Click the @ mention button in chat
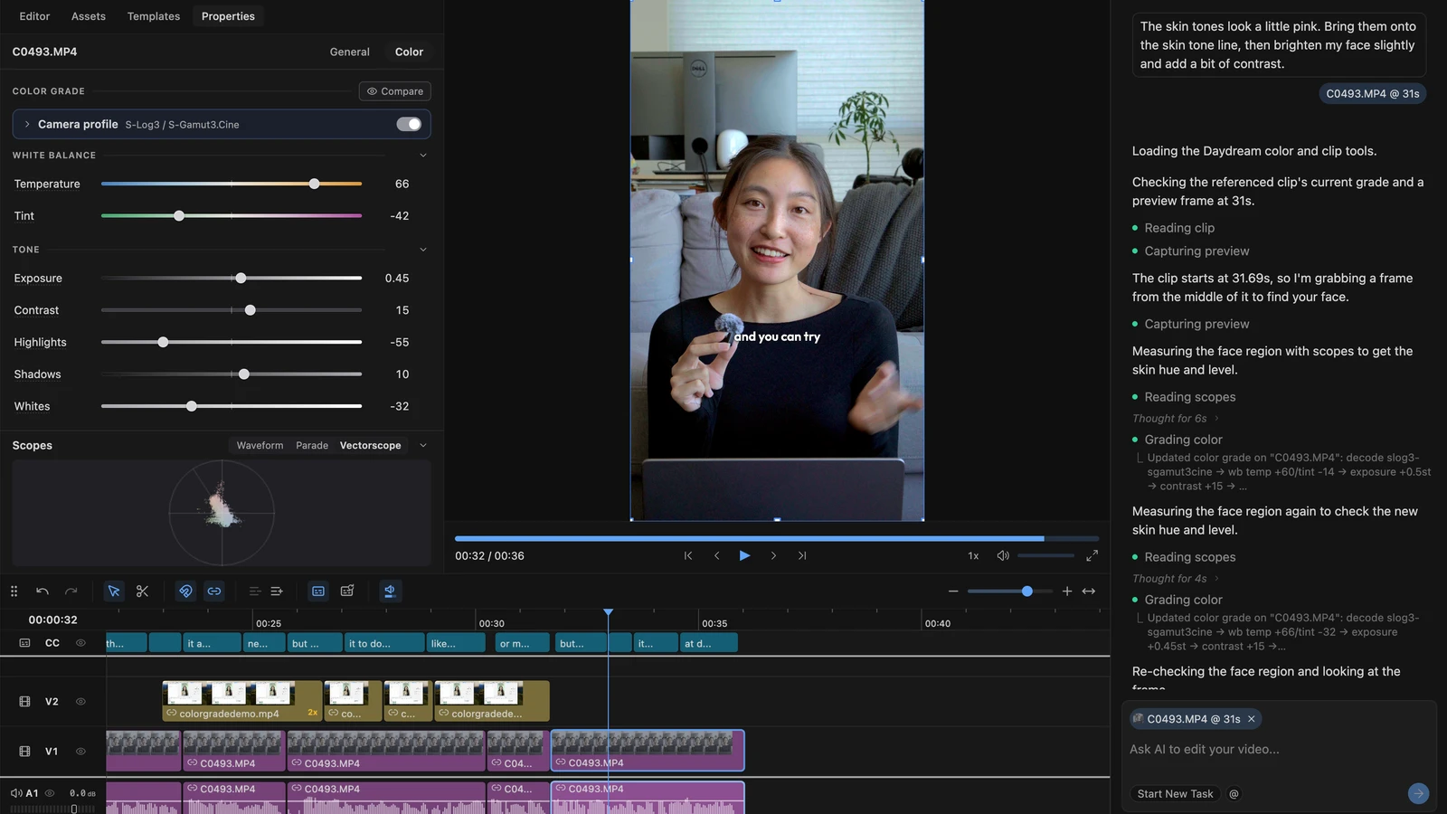The height and width of the screenshot is (814, 1447). [1234, 793]
